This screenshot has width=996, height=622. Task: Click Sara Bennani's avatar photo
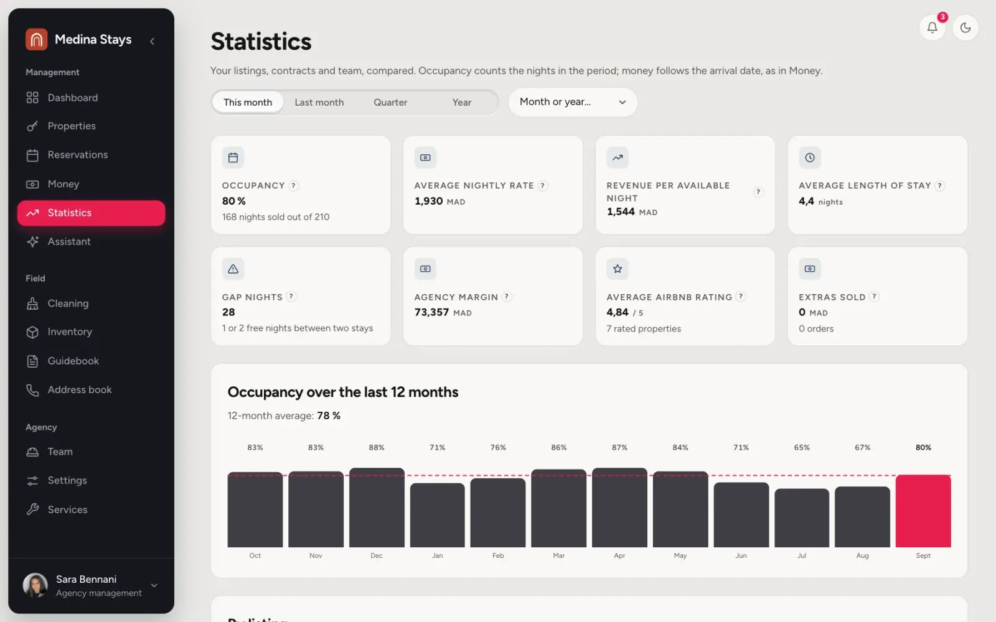[35, 585]
